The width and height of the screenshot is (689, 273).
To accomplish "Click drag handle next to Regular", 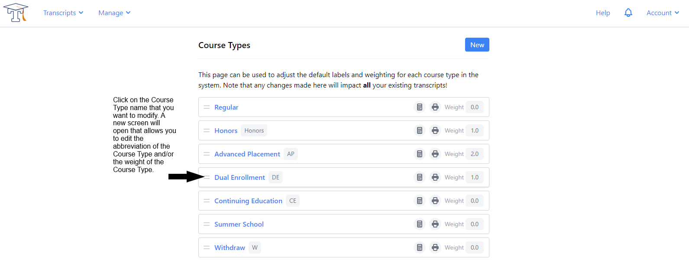I will 207,107.
